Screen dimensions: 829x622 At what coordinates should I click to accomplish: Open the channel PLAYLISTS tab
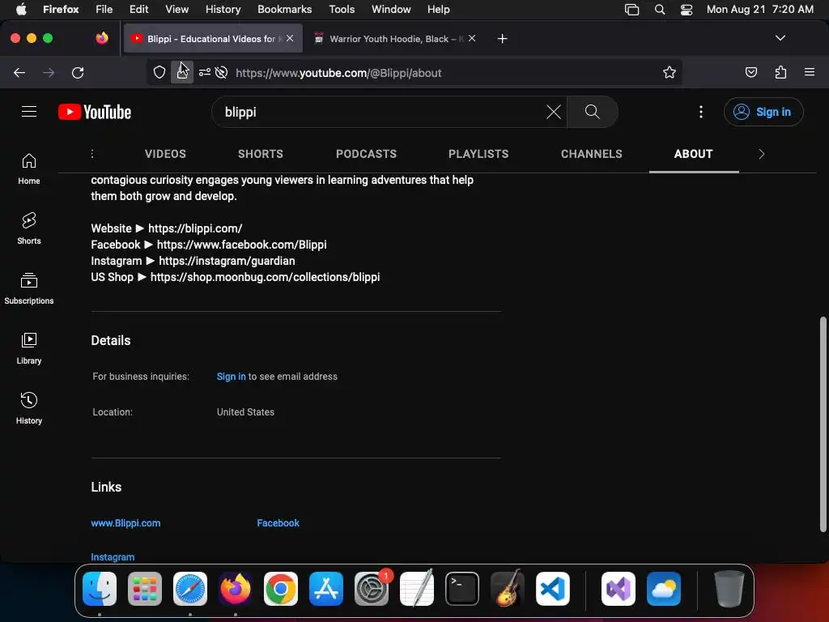click(478, 154)
